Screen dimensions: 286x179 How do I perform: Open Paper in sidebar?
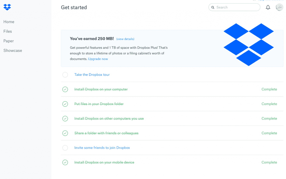coord(9,41)
